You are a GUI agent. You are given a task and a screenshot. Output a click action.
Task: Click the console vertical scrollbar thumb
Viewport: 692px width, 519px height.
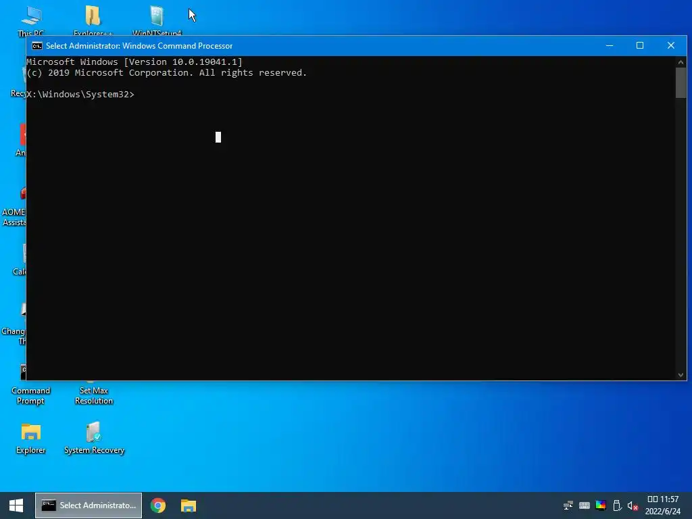pos(681,83)
